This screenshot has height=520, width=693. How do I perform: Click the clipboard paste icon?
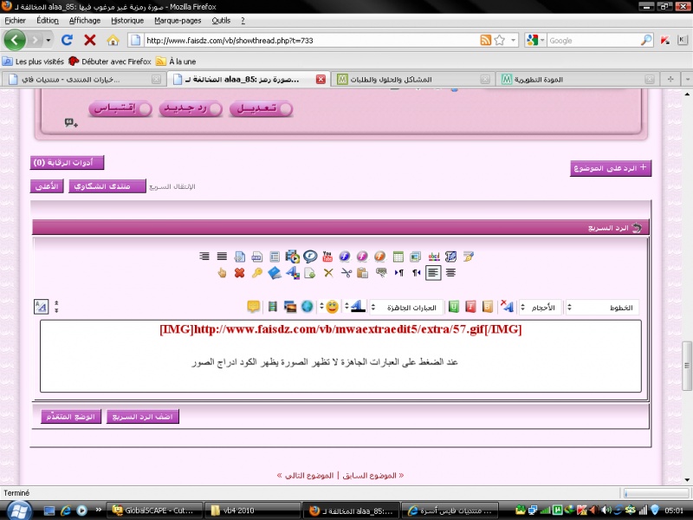(363, 273)
